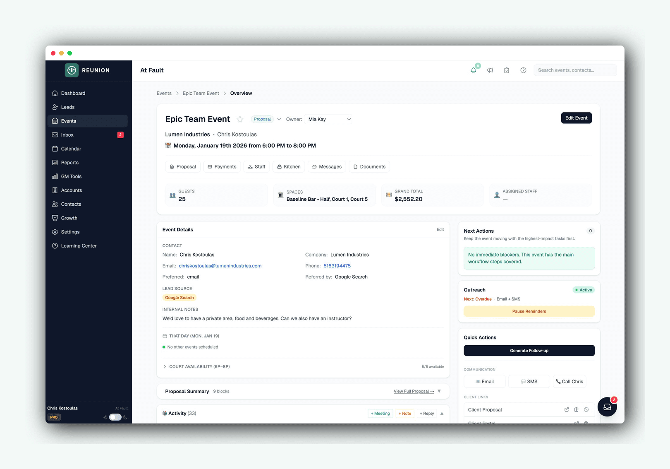Viewport: 670px width, 469px height.
Task: Click Pause Reminders button
Action: (x=529, y=311)
